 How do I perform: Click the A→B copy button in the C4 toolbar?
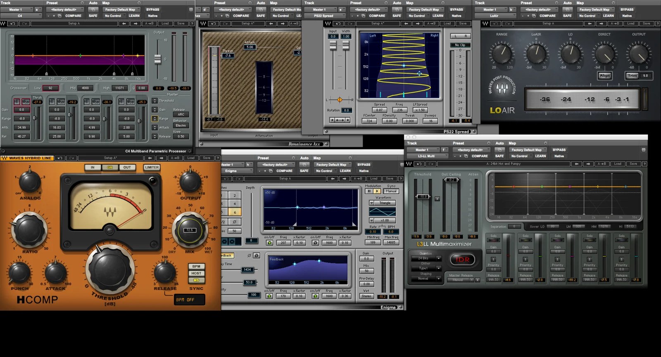click(x=149, y=24)
